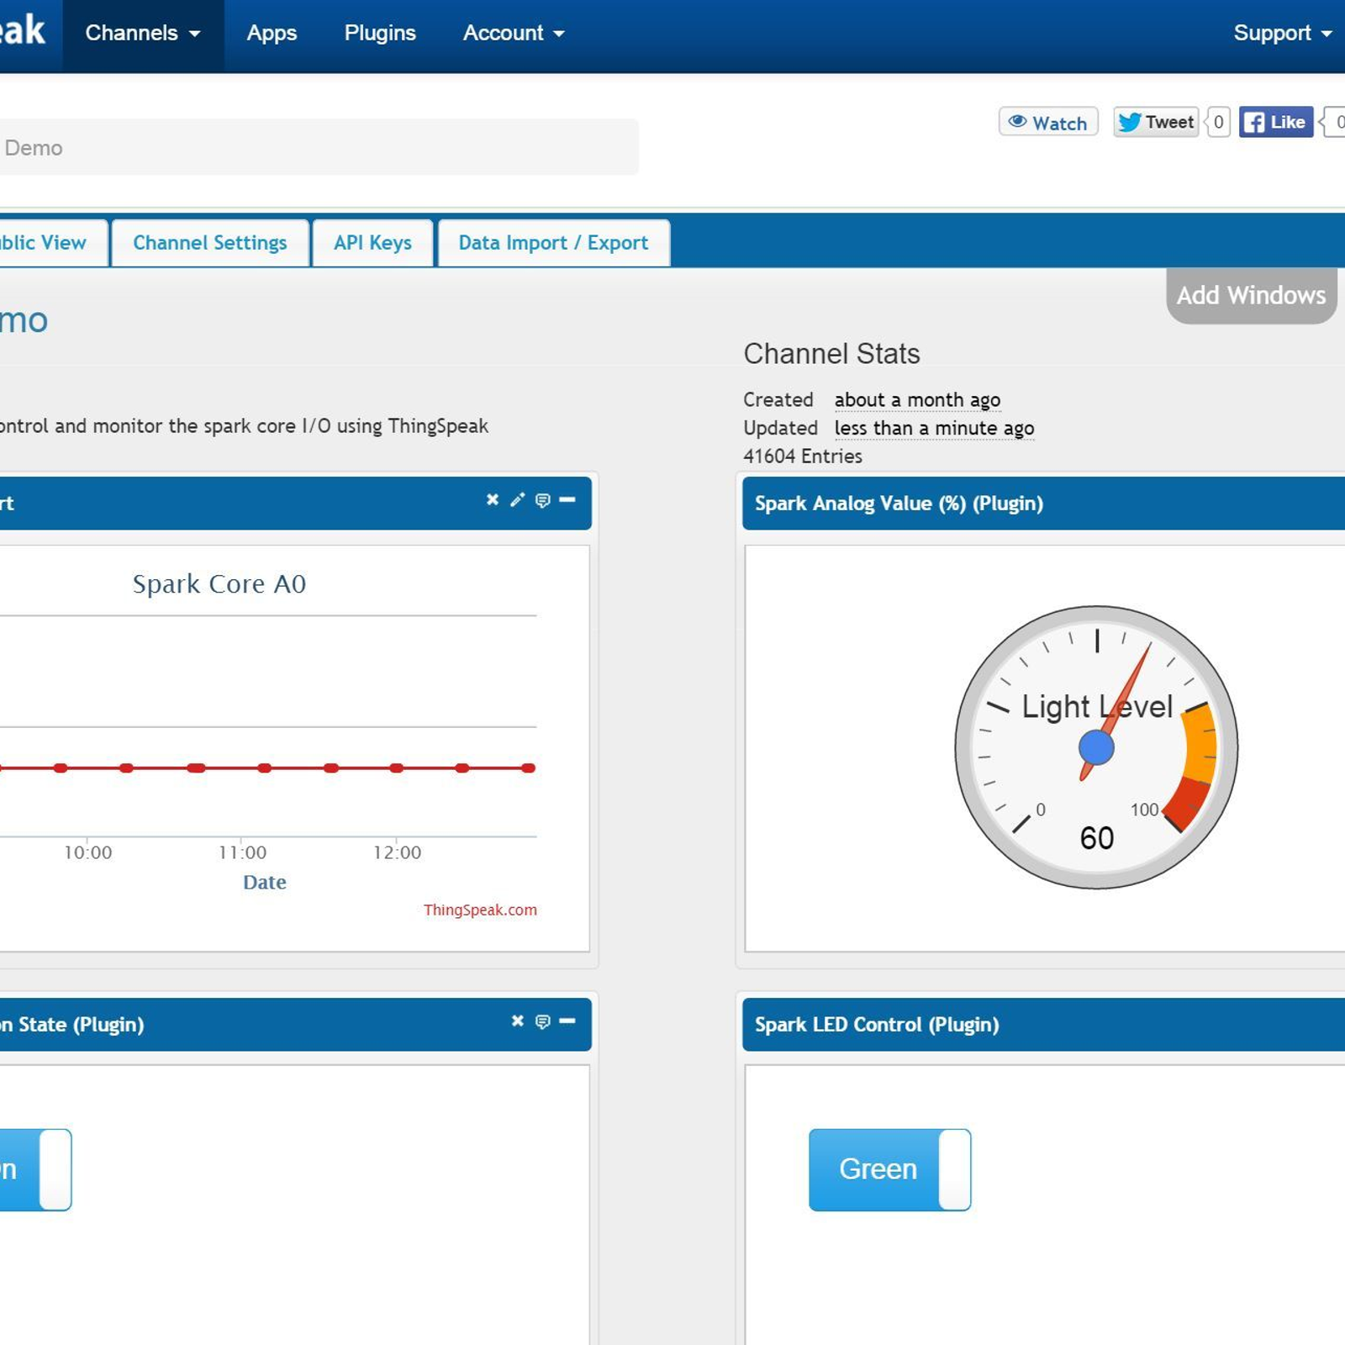Close the State (Plugin) window
Viewport: 1345px width, 1345px height.
[518, 1021]
